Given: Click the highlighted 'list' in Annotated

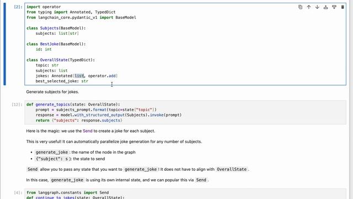Looking at the screenshot, I should [79, 76].
